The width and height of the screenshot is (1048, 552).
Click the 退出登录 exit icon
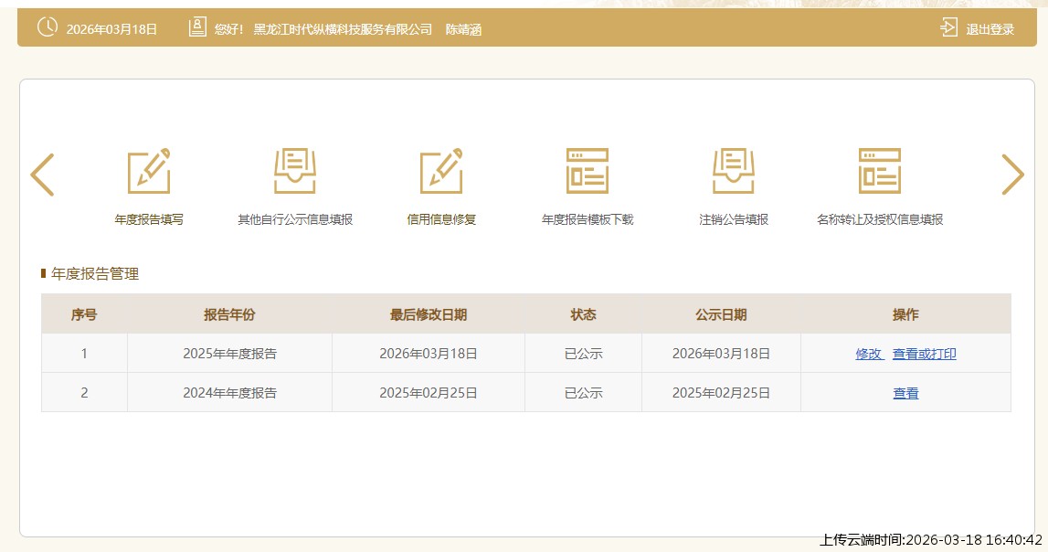[x=948, y=28]
